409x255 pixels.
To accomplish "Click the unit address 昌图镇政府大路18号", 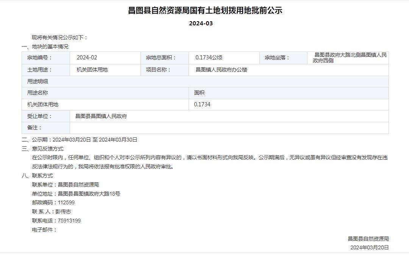I will (x=89, y=194).
